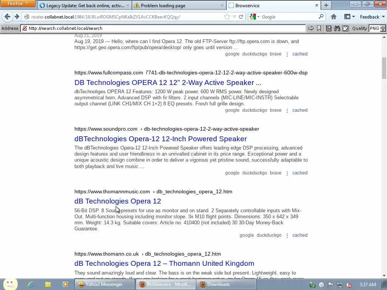Select the Browservice tab
This screenshot has width=387, height=290.
coord(274,5)
